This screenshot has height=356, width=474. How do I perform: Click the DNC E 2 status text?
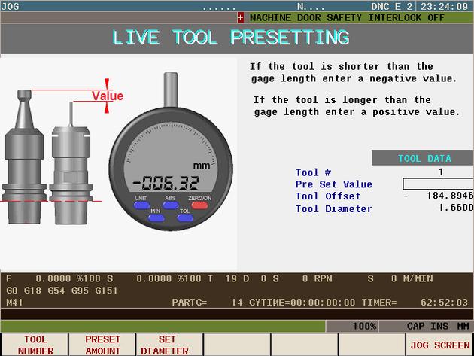(391, 6)
